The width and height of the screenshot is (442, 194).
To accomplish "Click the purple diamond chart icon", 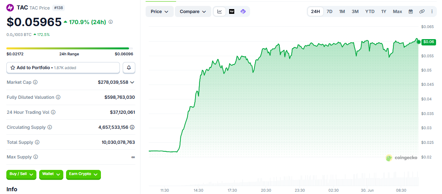I will point(243,11).
